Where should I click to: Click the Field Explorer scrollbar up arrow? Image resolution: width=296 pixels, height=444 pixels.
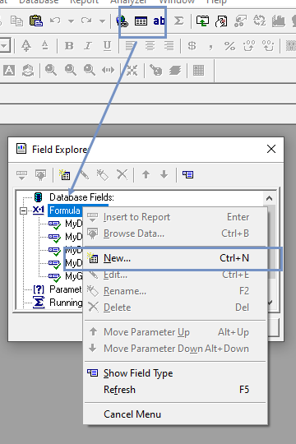[x=269, y=198]
